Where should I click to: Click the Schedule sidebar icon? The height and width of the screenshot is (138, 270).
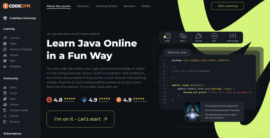[x=5, y=66]
